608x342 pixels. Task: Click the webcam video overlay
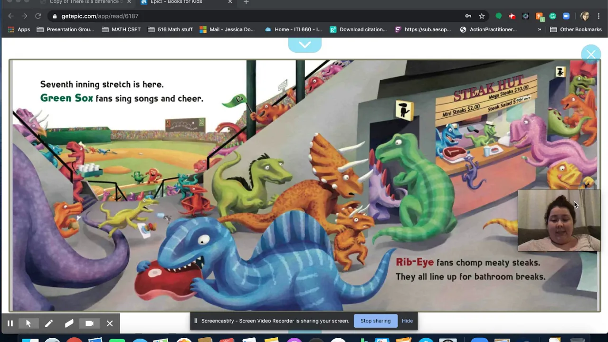[559, 220]
